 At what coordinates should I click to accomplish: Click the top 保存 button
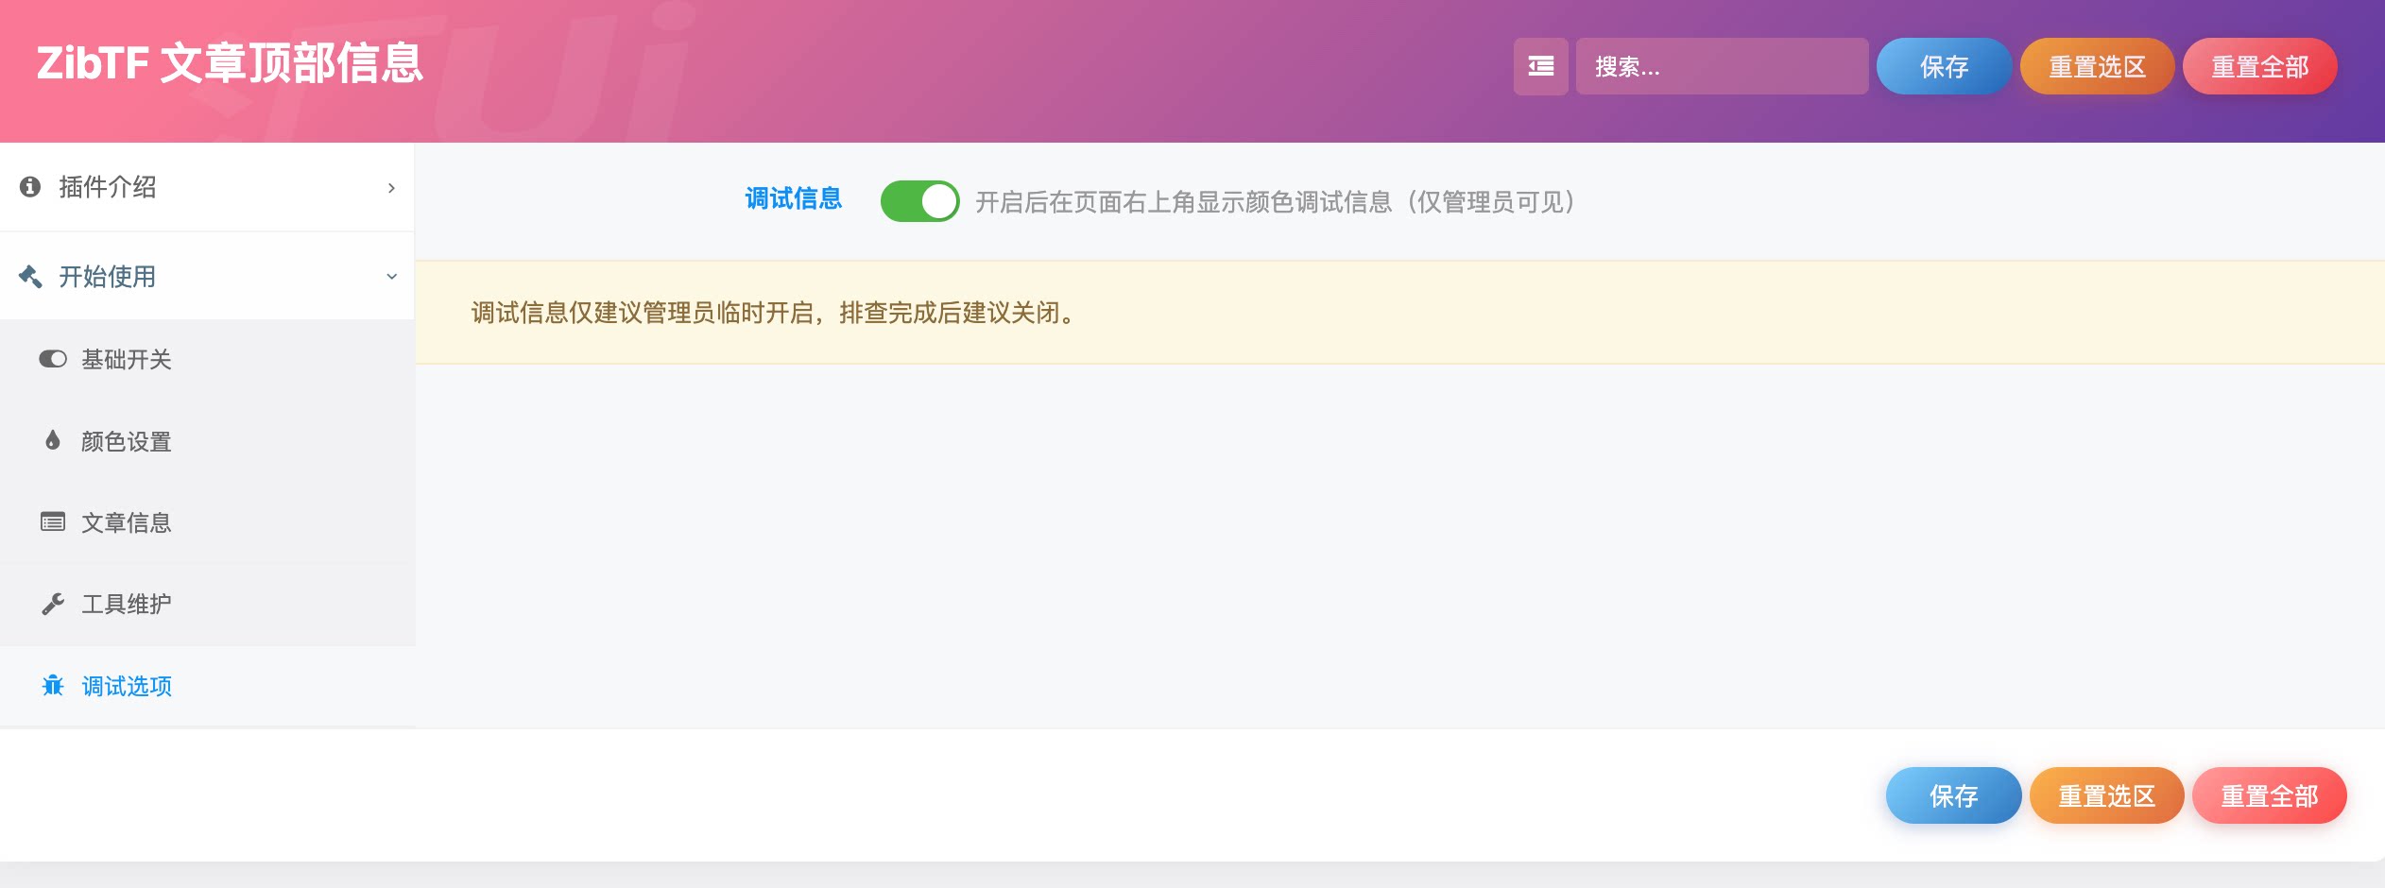pos(1944,66)
